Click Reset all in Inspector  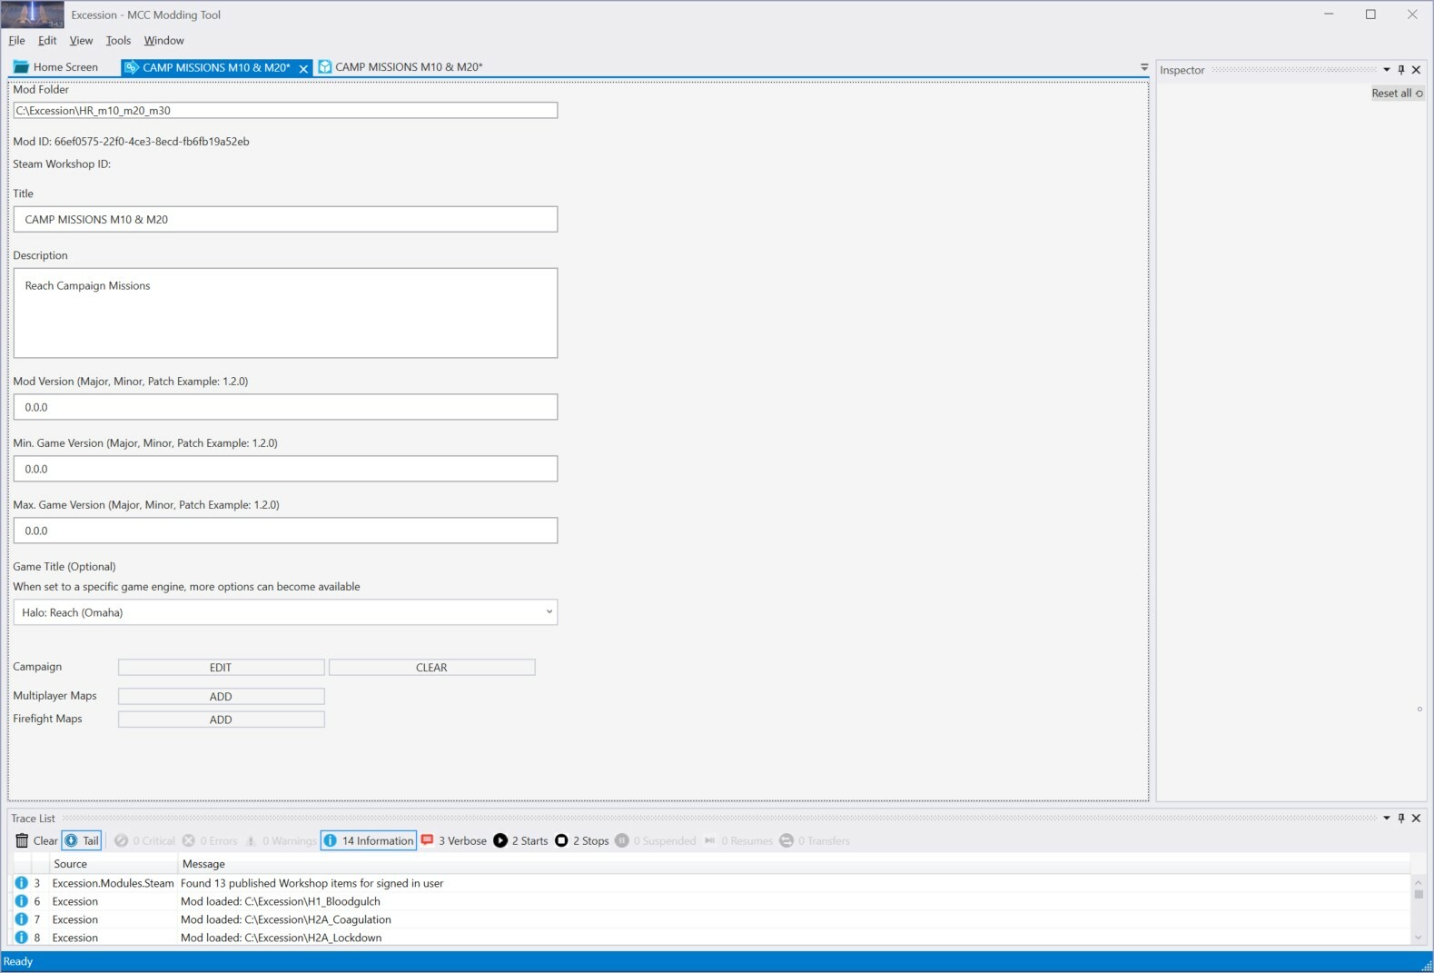[x=1397, y=94]
